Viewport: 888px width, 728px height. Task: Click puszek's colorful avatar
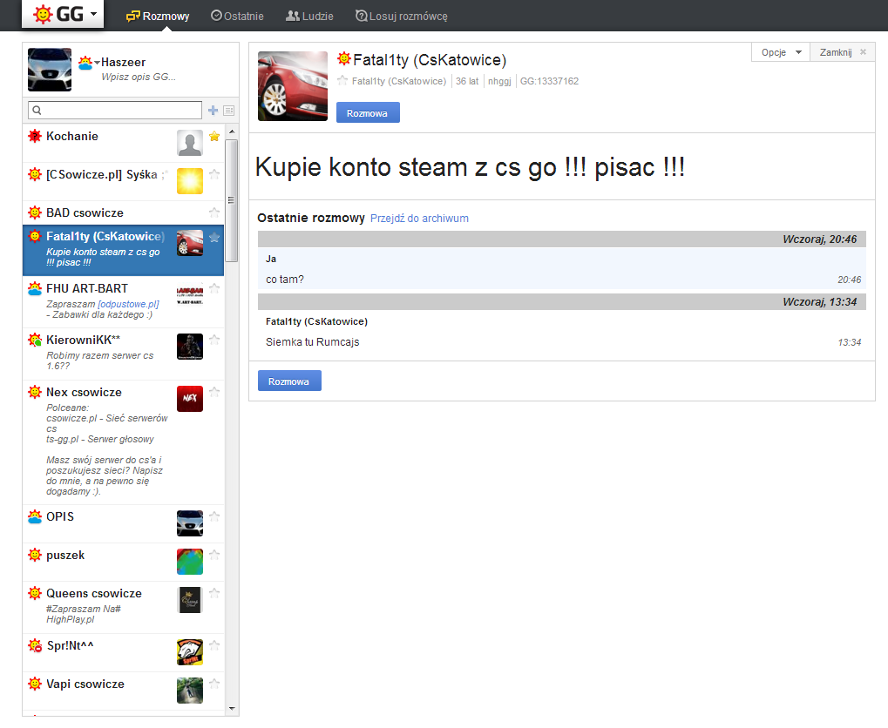click(x=190, y=562)
